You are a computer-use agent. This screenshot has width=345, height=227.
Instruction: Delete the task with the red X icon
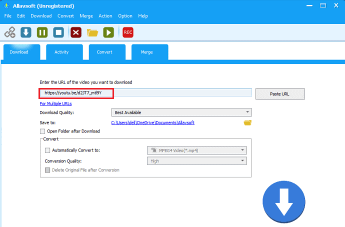[76, 32]
